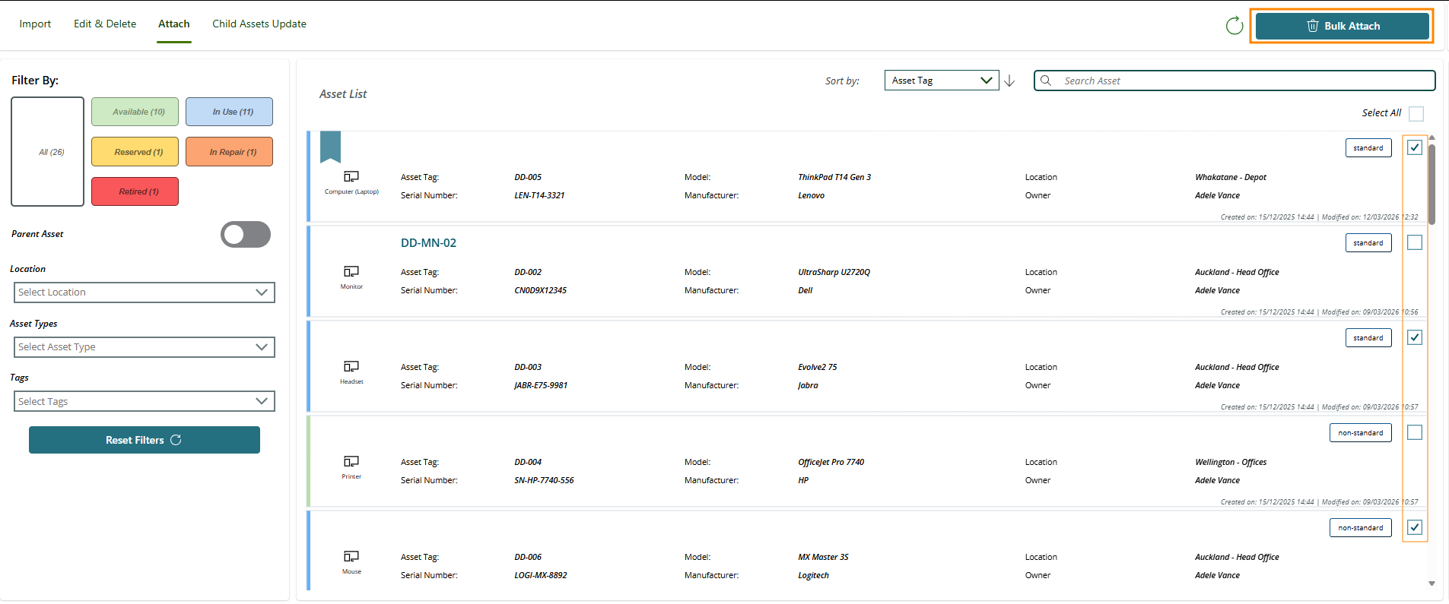The width and height of the screenshot is (1449, 604).
Task: Click the Reset Filters button
Action: coord(145,440)
